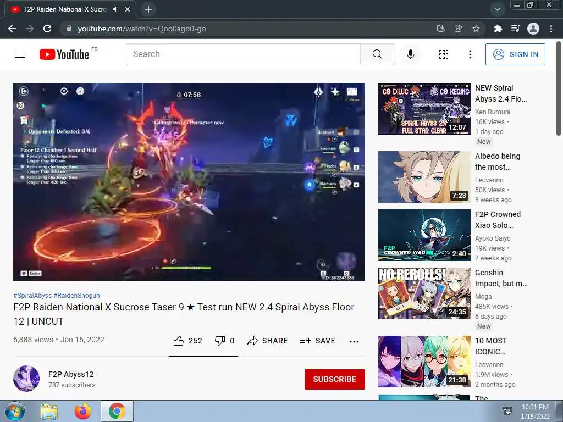Go to the YouTube home logo

click(x=64, y=54)
